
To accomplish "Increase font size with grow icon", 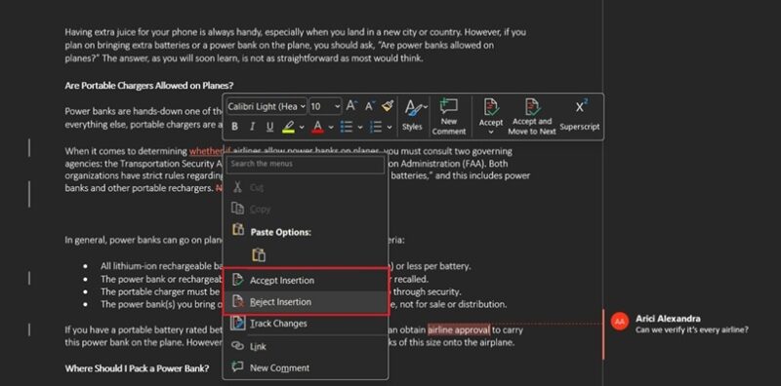I will click(351, 105).
